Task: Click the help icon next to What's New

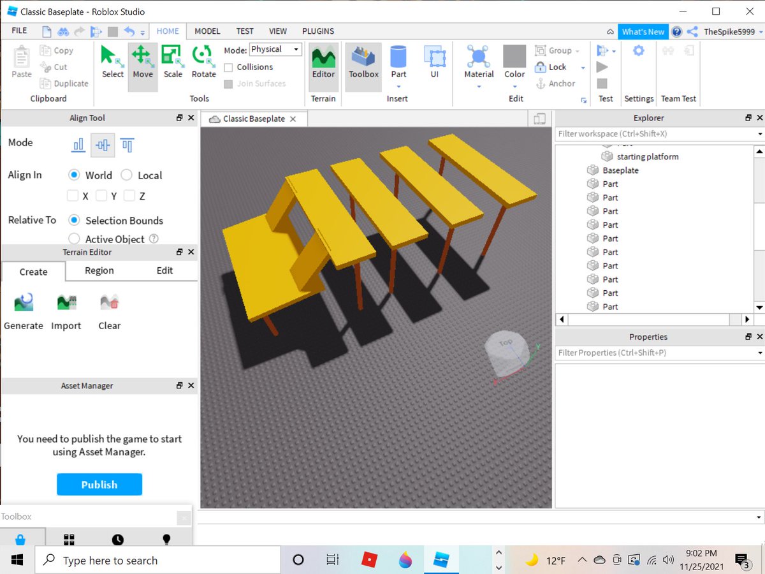Action: 677,32
